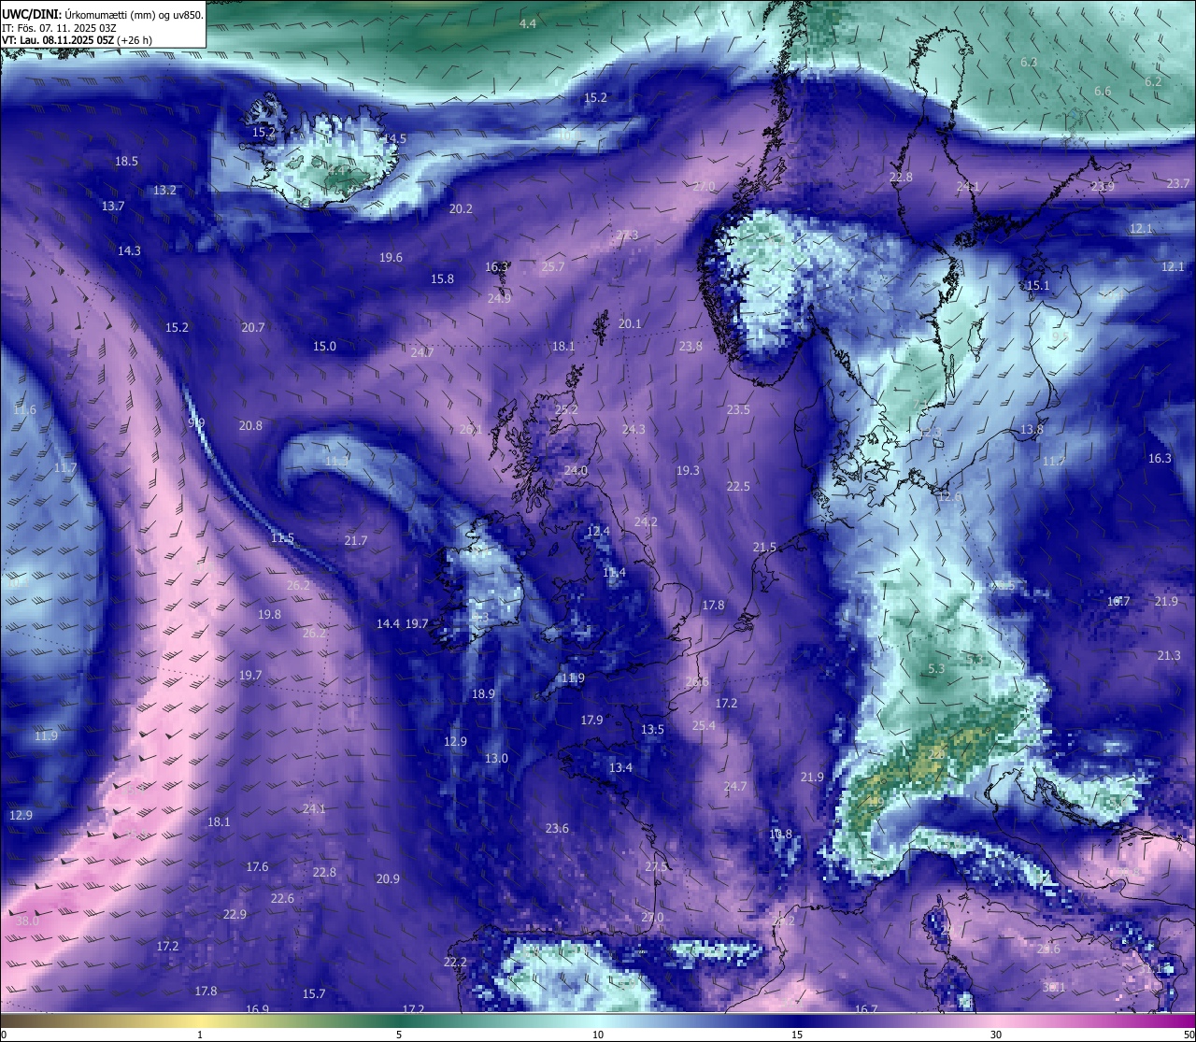The height and width of the screenshot is (1042, 1196).
Task: Click the 20.1 value on the map
Action: 630,323
